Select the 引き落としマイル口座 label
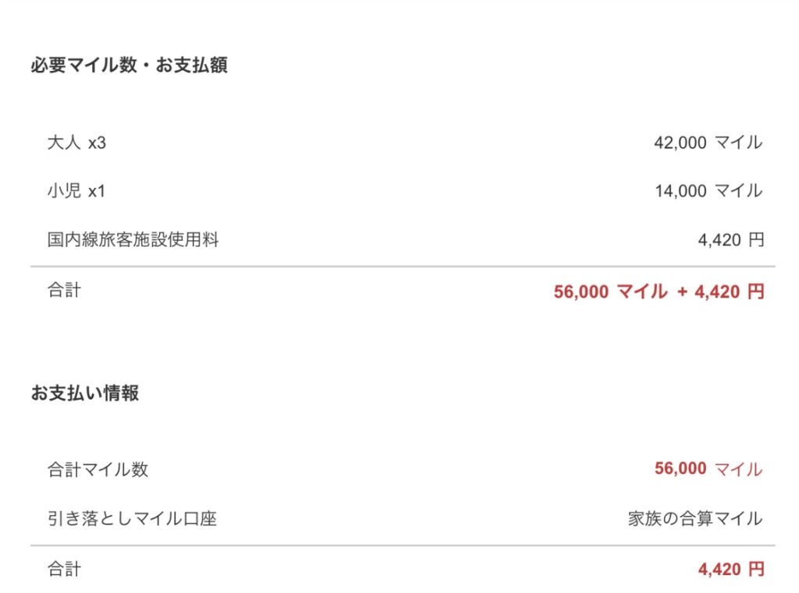 point(132,519)
